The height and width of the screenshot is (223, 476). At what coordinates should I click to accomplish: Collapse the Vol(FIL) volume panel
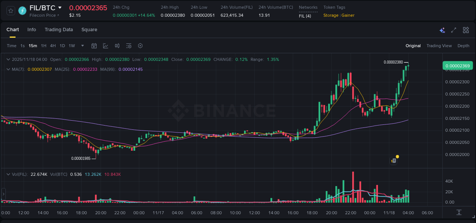click(x=8, y=174)
